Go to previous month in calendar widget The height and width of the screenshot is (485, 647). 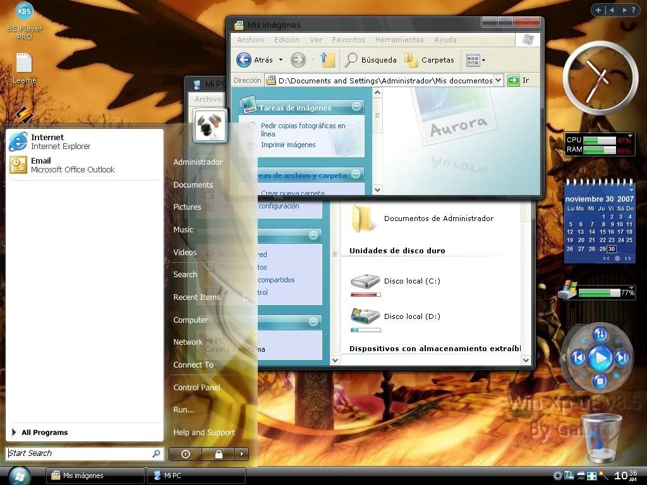[606, 258]
